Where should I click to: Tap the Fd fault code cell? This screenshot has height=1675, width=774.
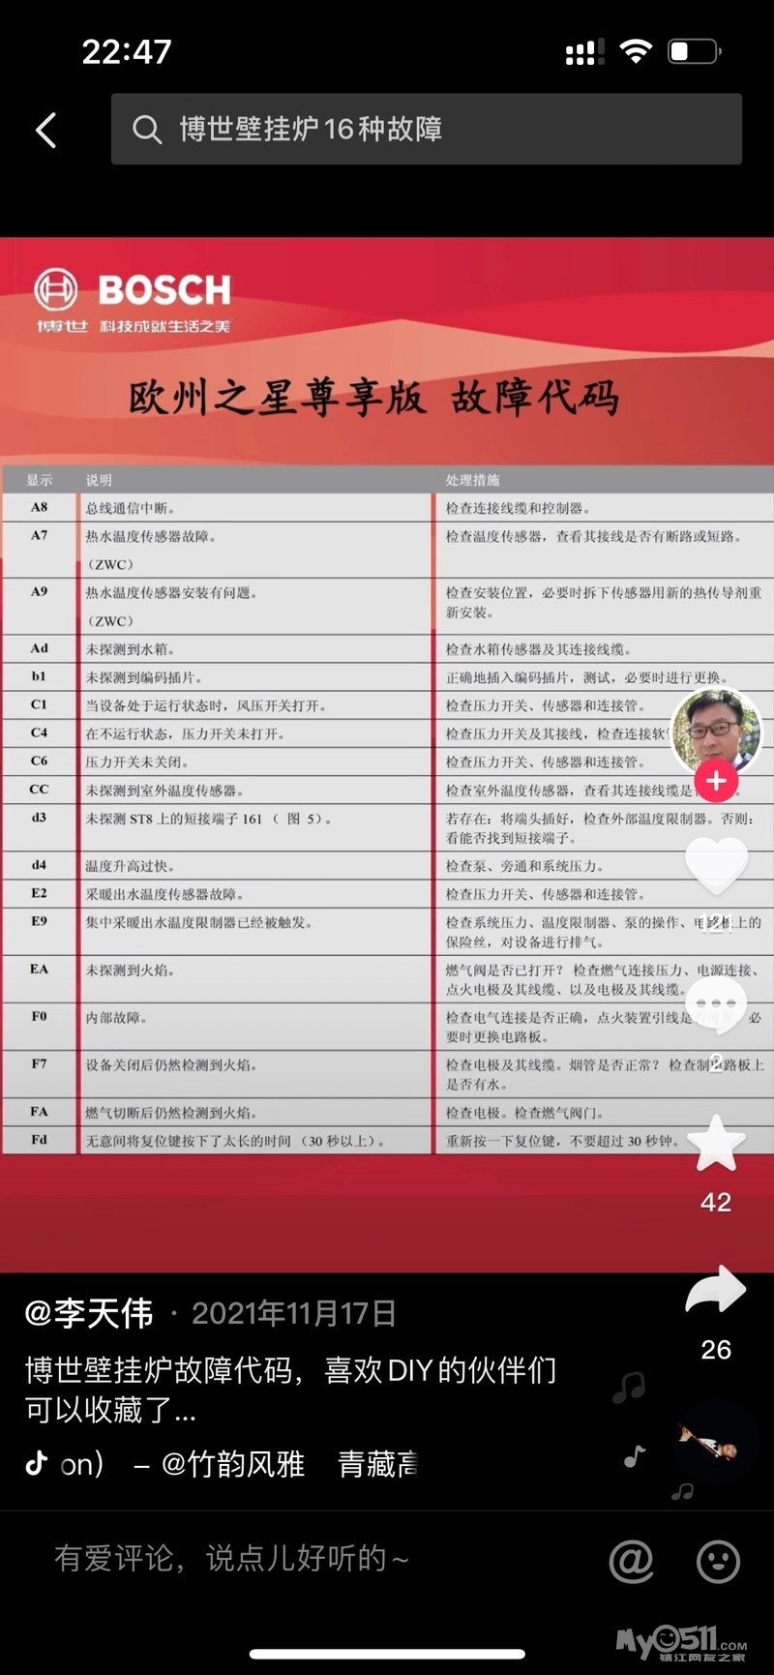[39, 1140]
